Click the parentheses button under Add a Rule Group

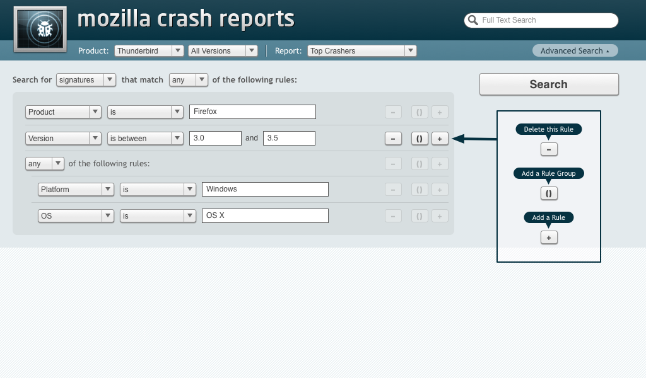[x=549, y=193]
